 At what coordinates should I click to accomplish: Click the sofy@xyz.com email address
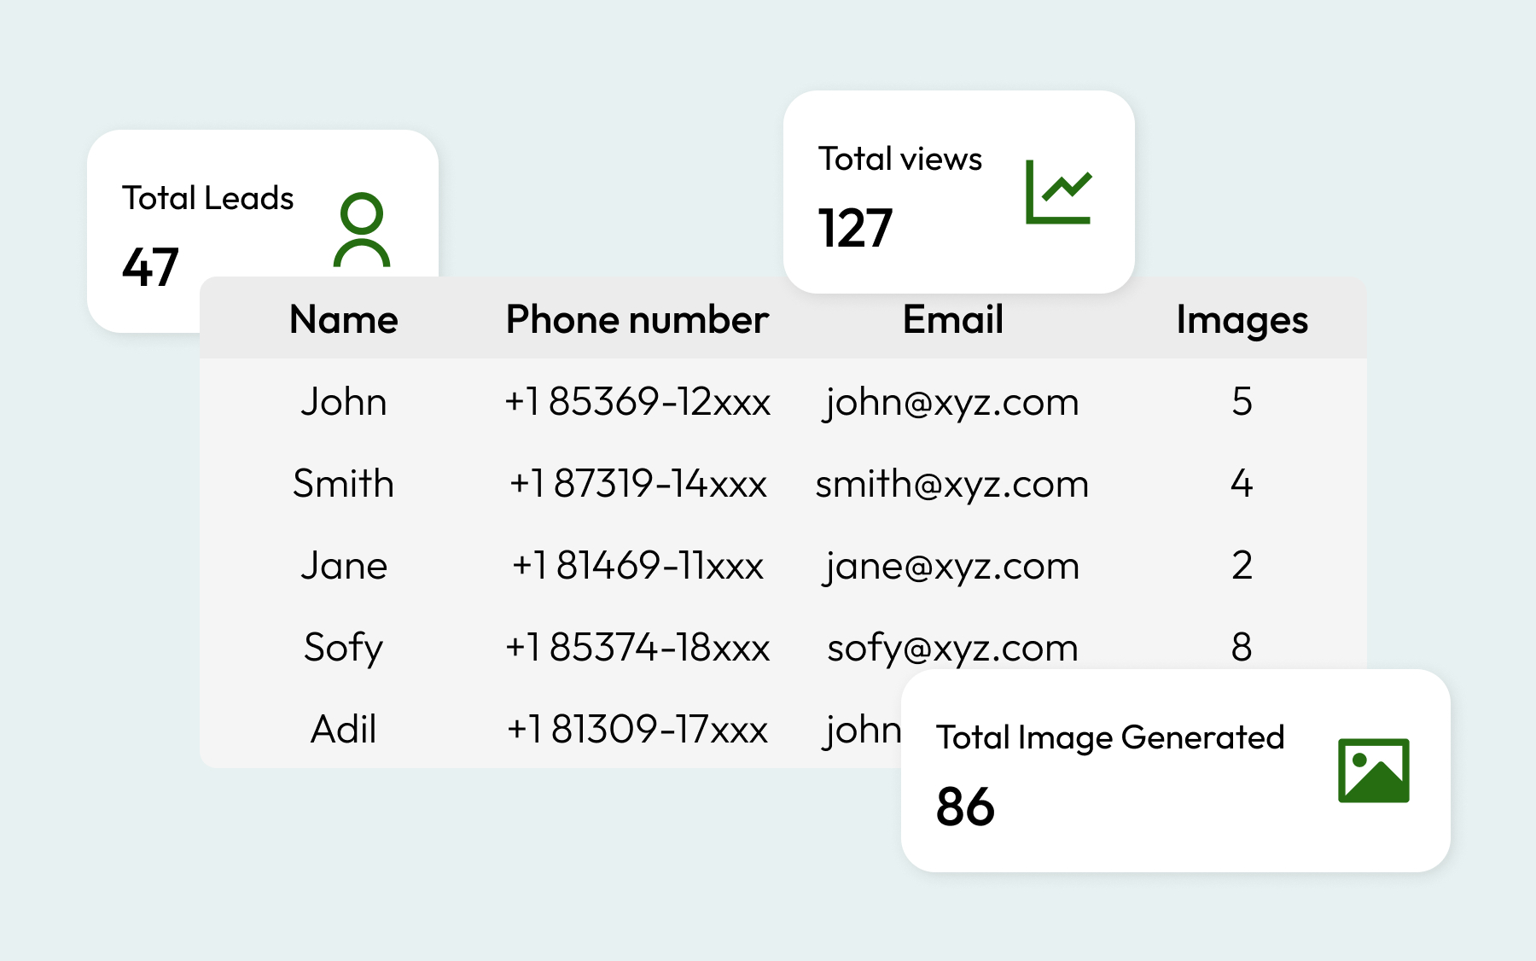coord(951,648)
